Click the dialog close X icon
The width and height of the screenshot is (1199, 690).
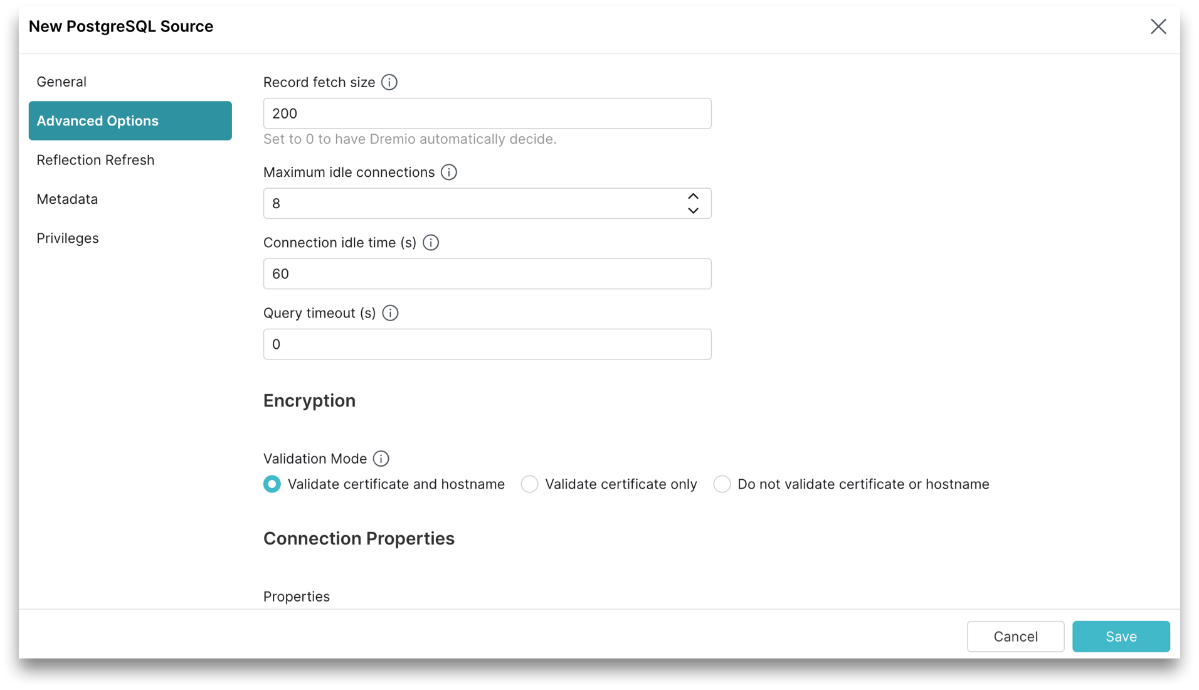coord(1158,26)
